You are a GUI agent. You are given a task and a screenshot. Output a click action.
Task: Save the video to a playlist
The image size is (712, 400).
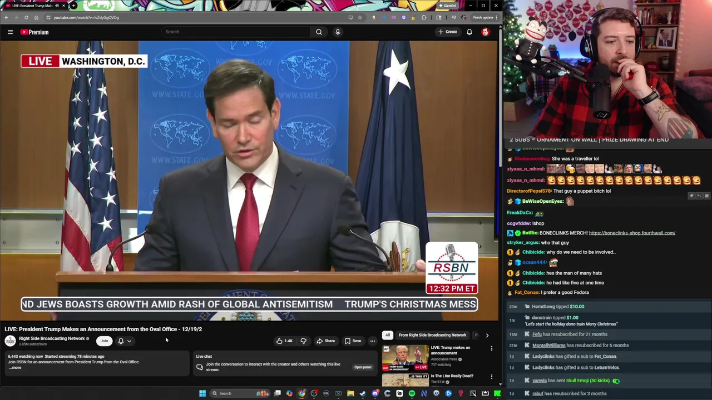[353, 341]
